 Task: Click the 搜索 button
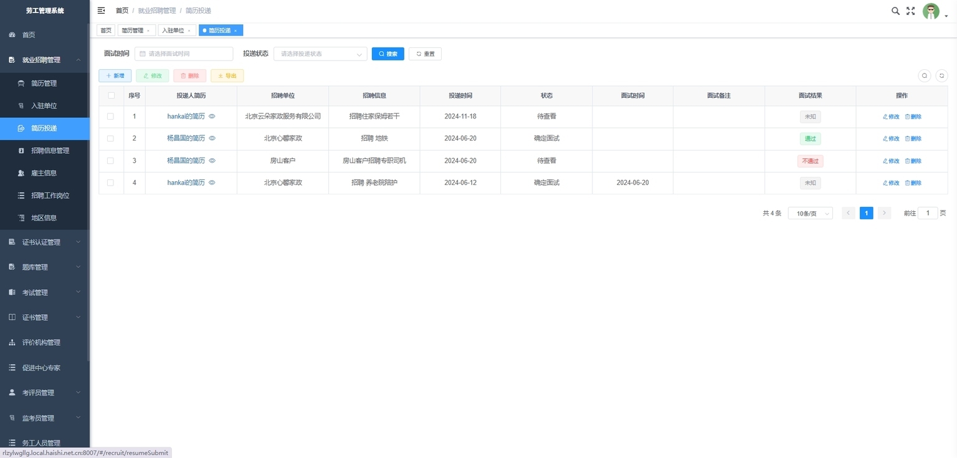point(388,54)
